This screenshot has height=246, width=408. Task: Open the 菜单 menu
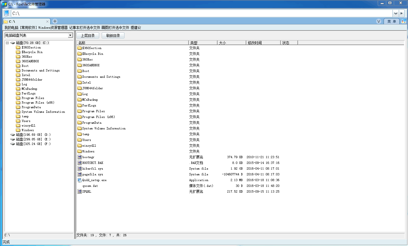point(391,22)
